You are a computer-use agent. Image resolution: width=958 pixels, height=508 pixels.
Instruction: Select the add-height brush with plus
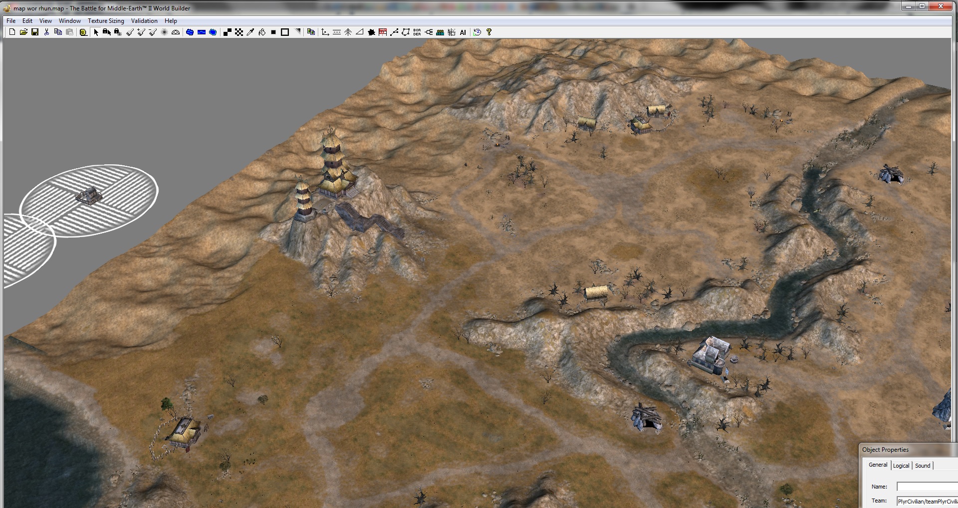141,32
